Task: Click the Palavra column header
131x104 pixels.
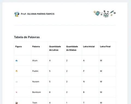Action: [36, 47]
